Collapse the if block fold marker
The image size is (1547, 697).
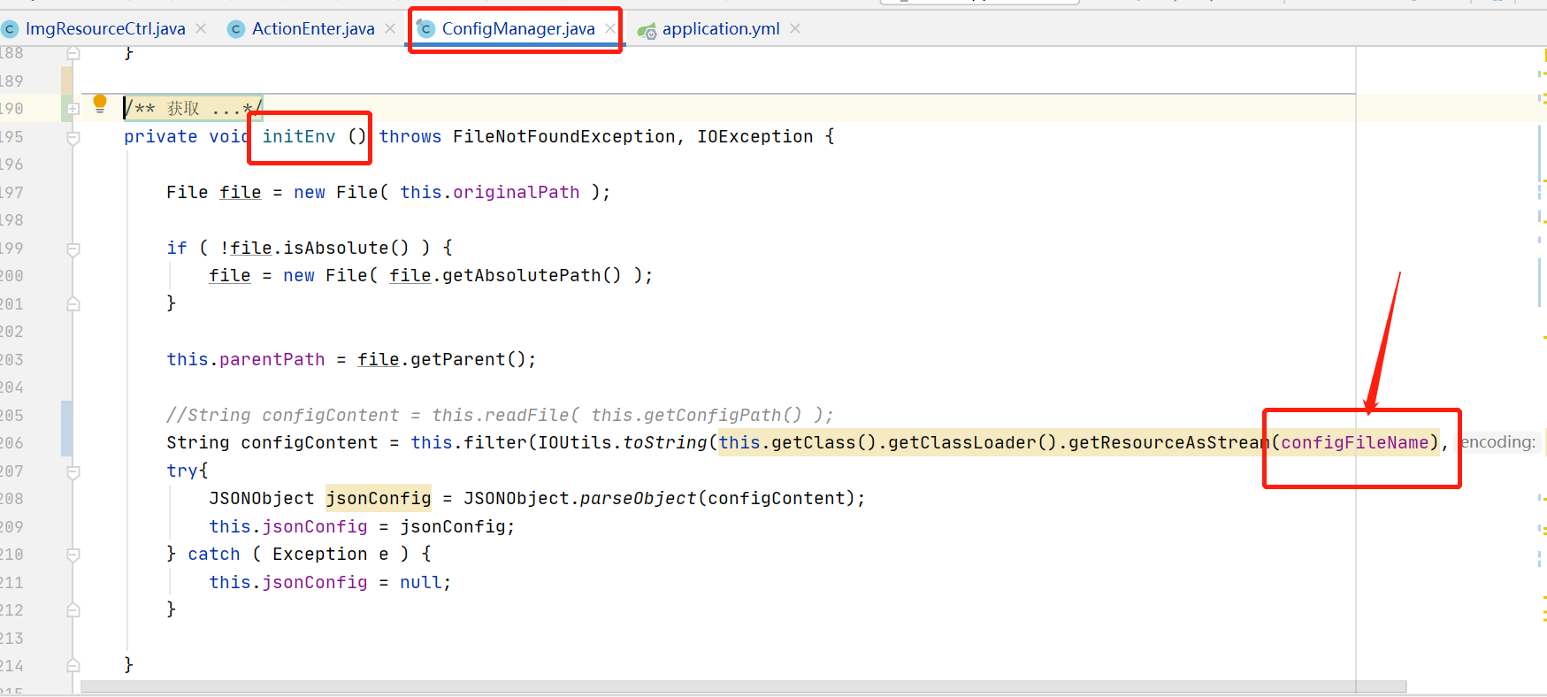click(x=73, y=249)
